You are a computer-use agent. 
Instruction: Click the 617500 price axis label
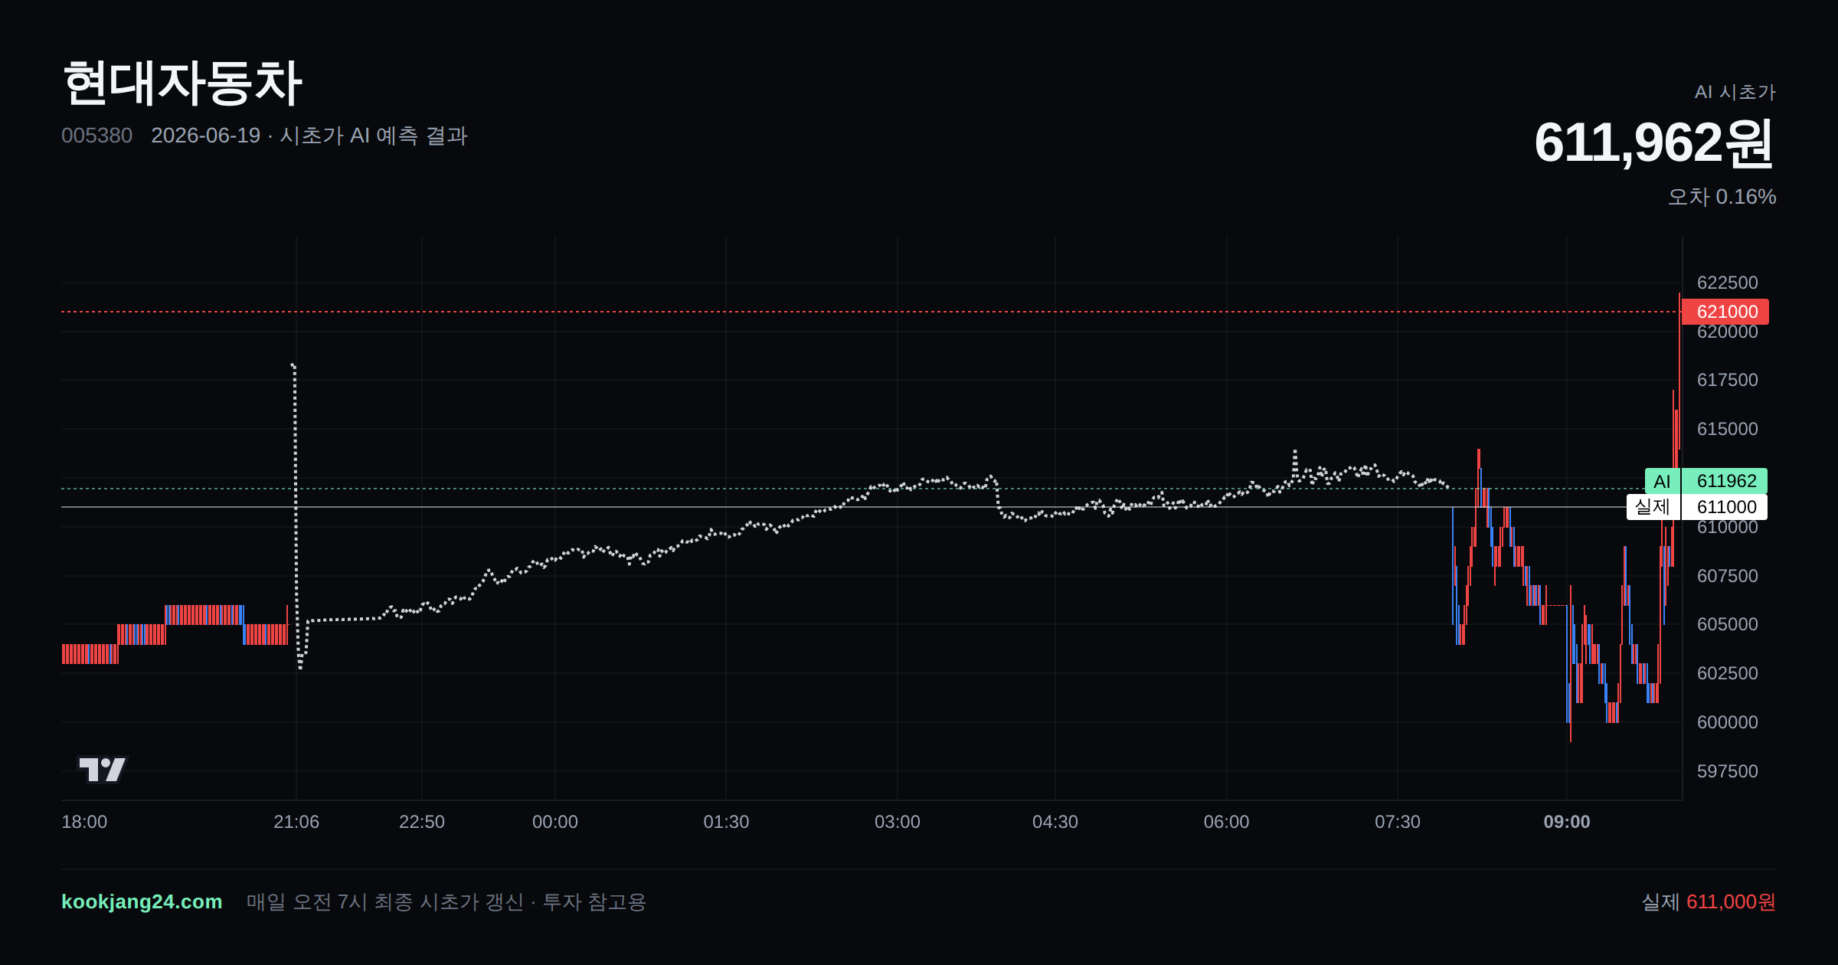(1728, 380)
